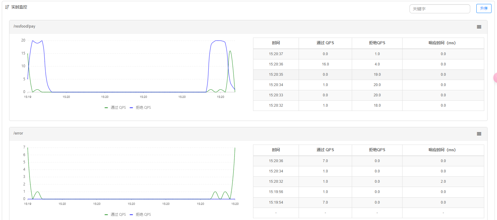Screen dimensions: 497x220
Task: Toggle 通过 QPS legend in /resfood/pay chart
Action: coord(115,108)
